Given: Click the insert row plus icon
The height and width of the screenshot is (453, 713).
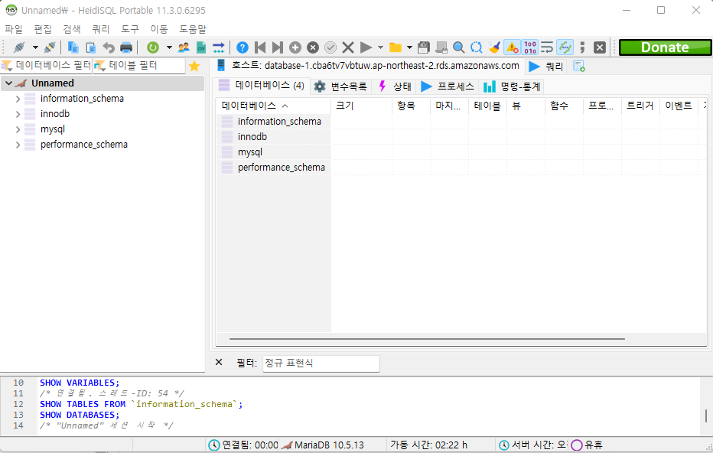Looking at the screenshot, I should click(295, 47).
